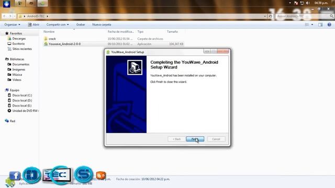Open Favoritos in navigation pane

16,33
